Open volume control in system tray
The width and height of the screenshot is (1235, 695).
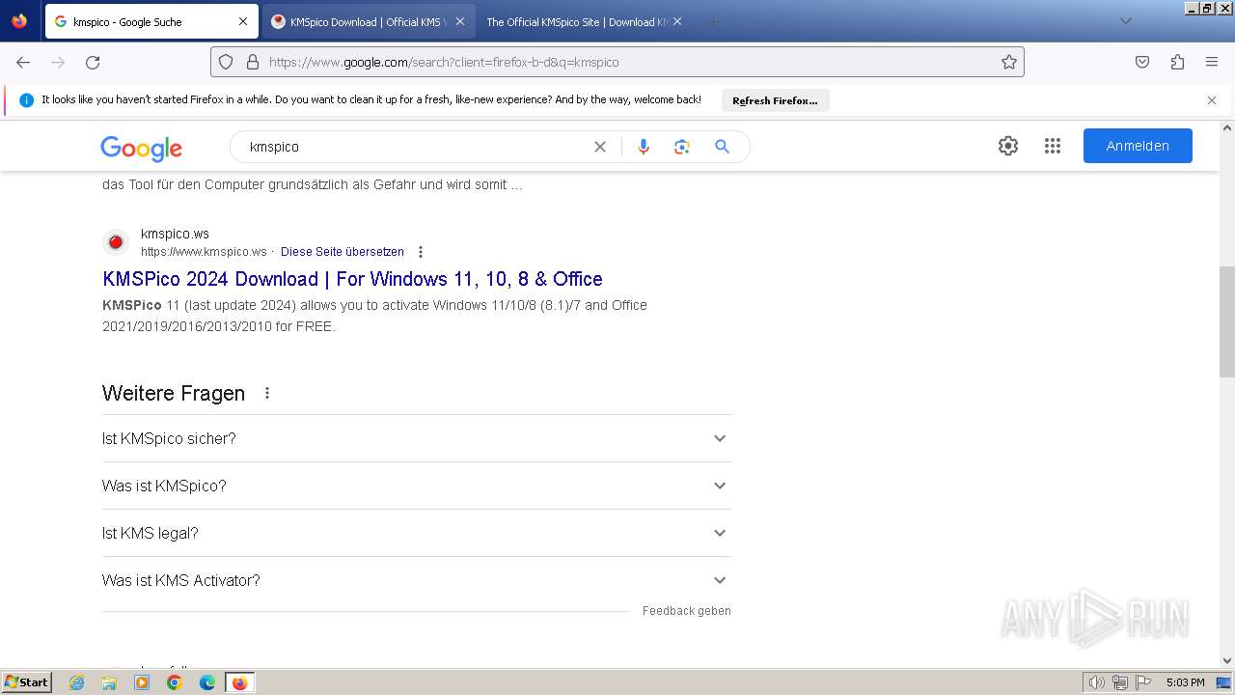coord(1096,682)
